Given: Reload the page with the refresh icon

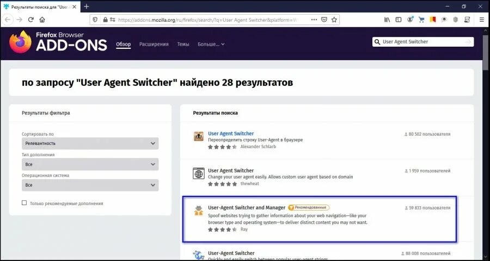Looking at the screenshot, I should (30, 20).
